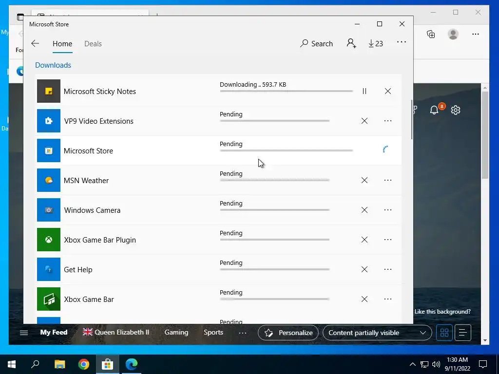
Task: Switch Edge feed to list view
Action: click(463, 333)
